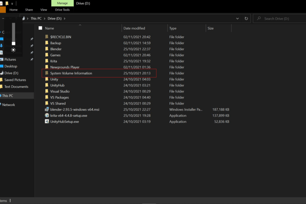Click the krita-x64-4.4.8-setup.exe icon
The height and width of the screenshot is (204, 306).
tap(47, 115)
